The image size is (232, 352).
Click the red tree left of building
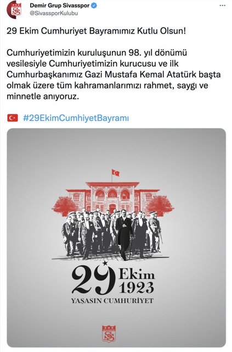coord(65,206)
